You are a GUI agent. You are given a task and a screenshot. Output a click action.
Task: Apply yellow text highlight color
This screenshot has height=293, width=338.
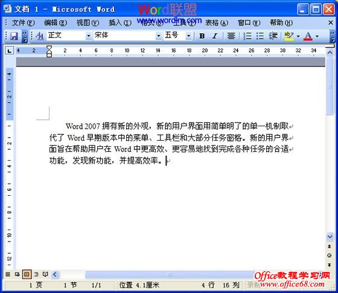pyautogui.click(x=289, y=36)
